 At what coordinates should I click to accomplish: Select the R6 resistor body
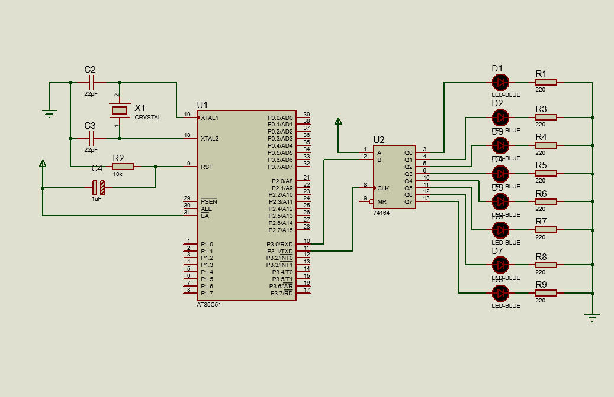[x=546, y=201]
